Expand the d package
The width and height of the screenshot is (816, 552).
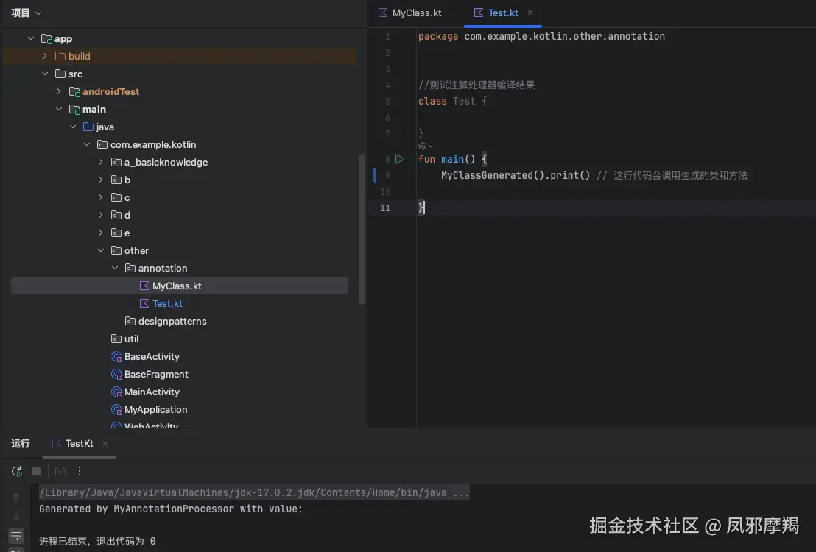(x=101, y=216)
